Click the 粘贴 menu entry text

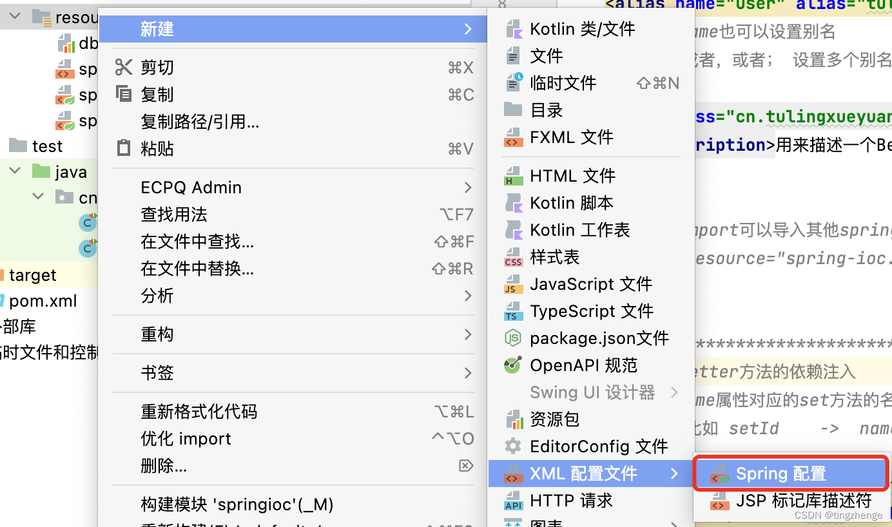click(x=157, y=149)
